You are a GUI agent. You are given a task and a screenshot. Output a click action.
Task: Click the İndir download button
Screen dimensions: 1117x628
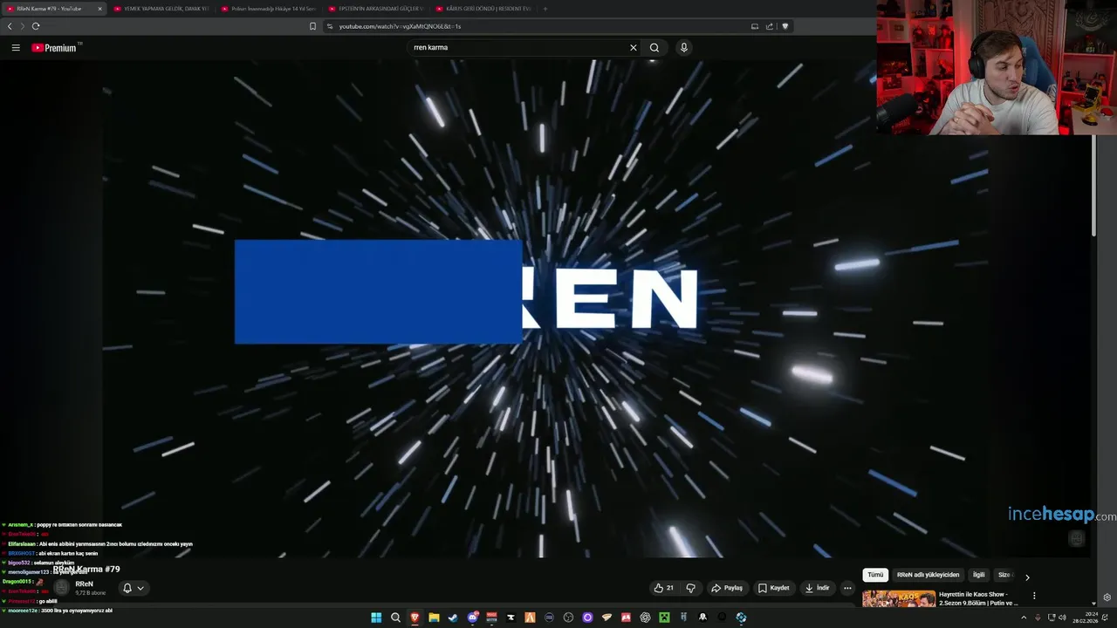pyautogui.click(x=818, y=588)
